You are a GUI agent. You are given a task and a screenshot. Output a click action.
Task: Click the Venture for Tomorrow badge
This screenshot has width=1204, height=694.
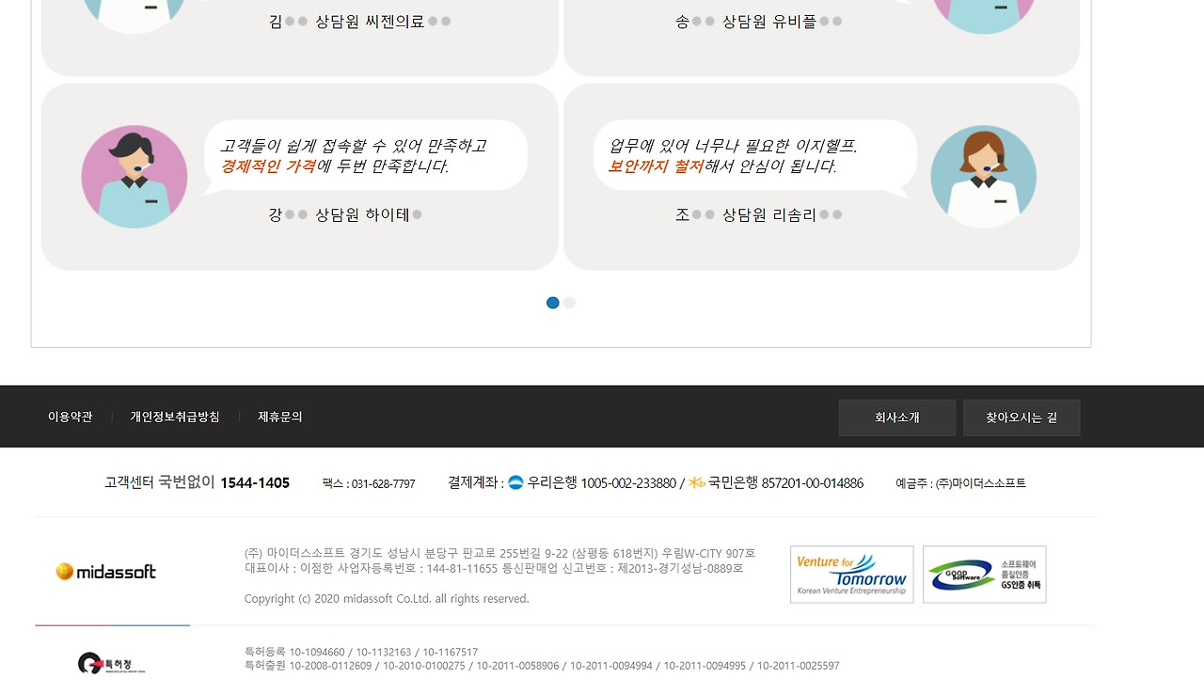[x=851, y=574]
